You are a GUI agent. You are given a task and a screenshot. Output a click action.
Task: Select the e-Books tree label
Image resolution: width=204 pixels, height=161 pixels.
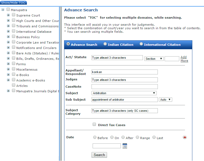point(23,75)
